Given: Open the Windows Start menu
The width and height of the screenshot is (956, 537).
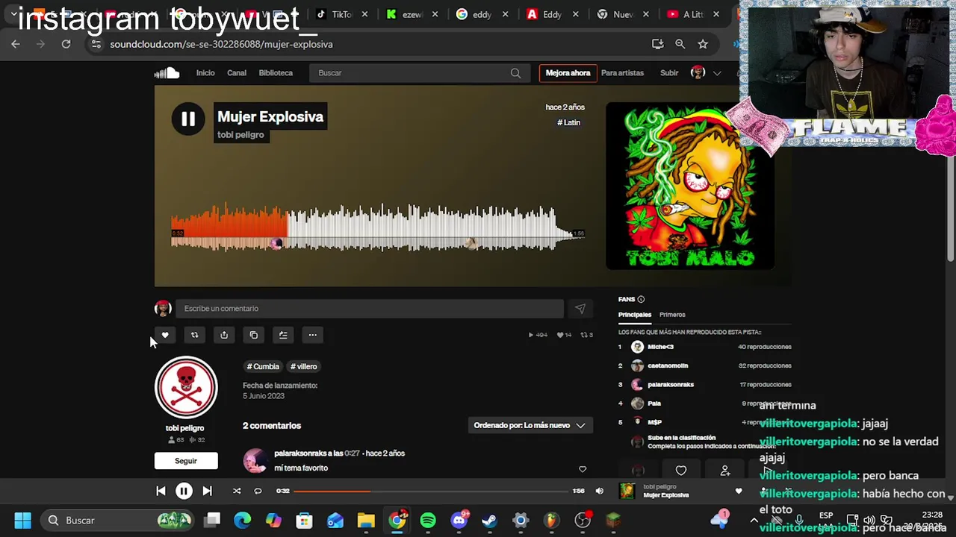Looking at the screenshot, I should (x=22, y=520).
